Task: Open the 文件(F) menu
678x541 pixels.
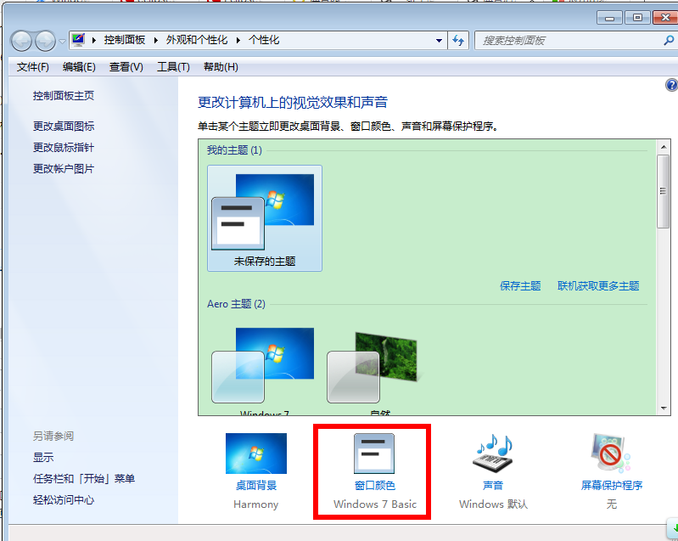Action: 33,67
